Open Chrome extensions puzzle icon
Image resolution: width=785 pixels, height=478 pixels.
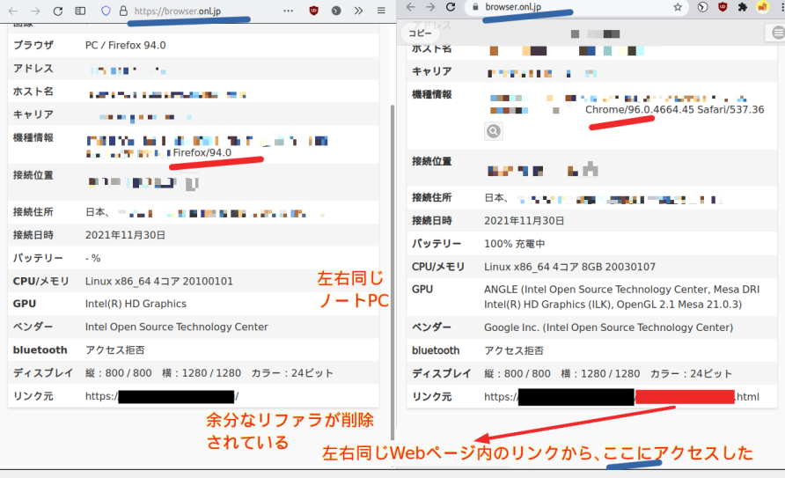tap(743, 7)
